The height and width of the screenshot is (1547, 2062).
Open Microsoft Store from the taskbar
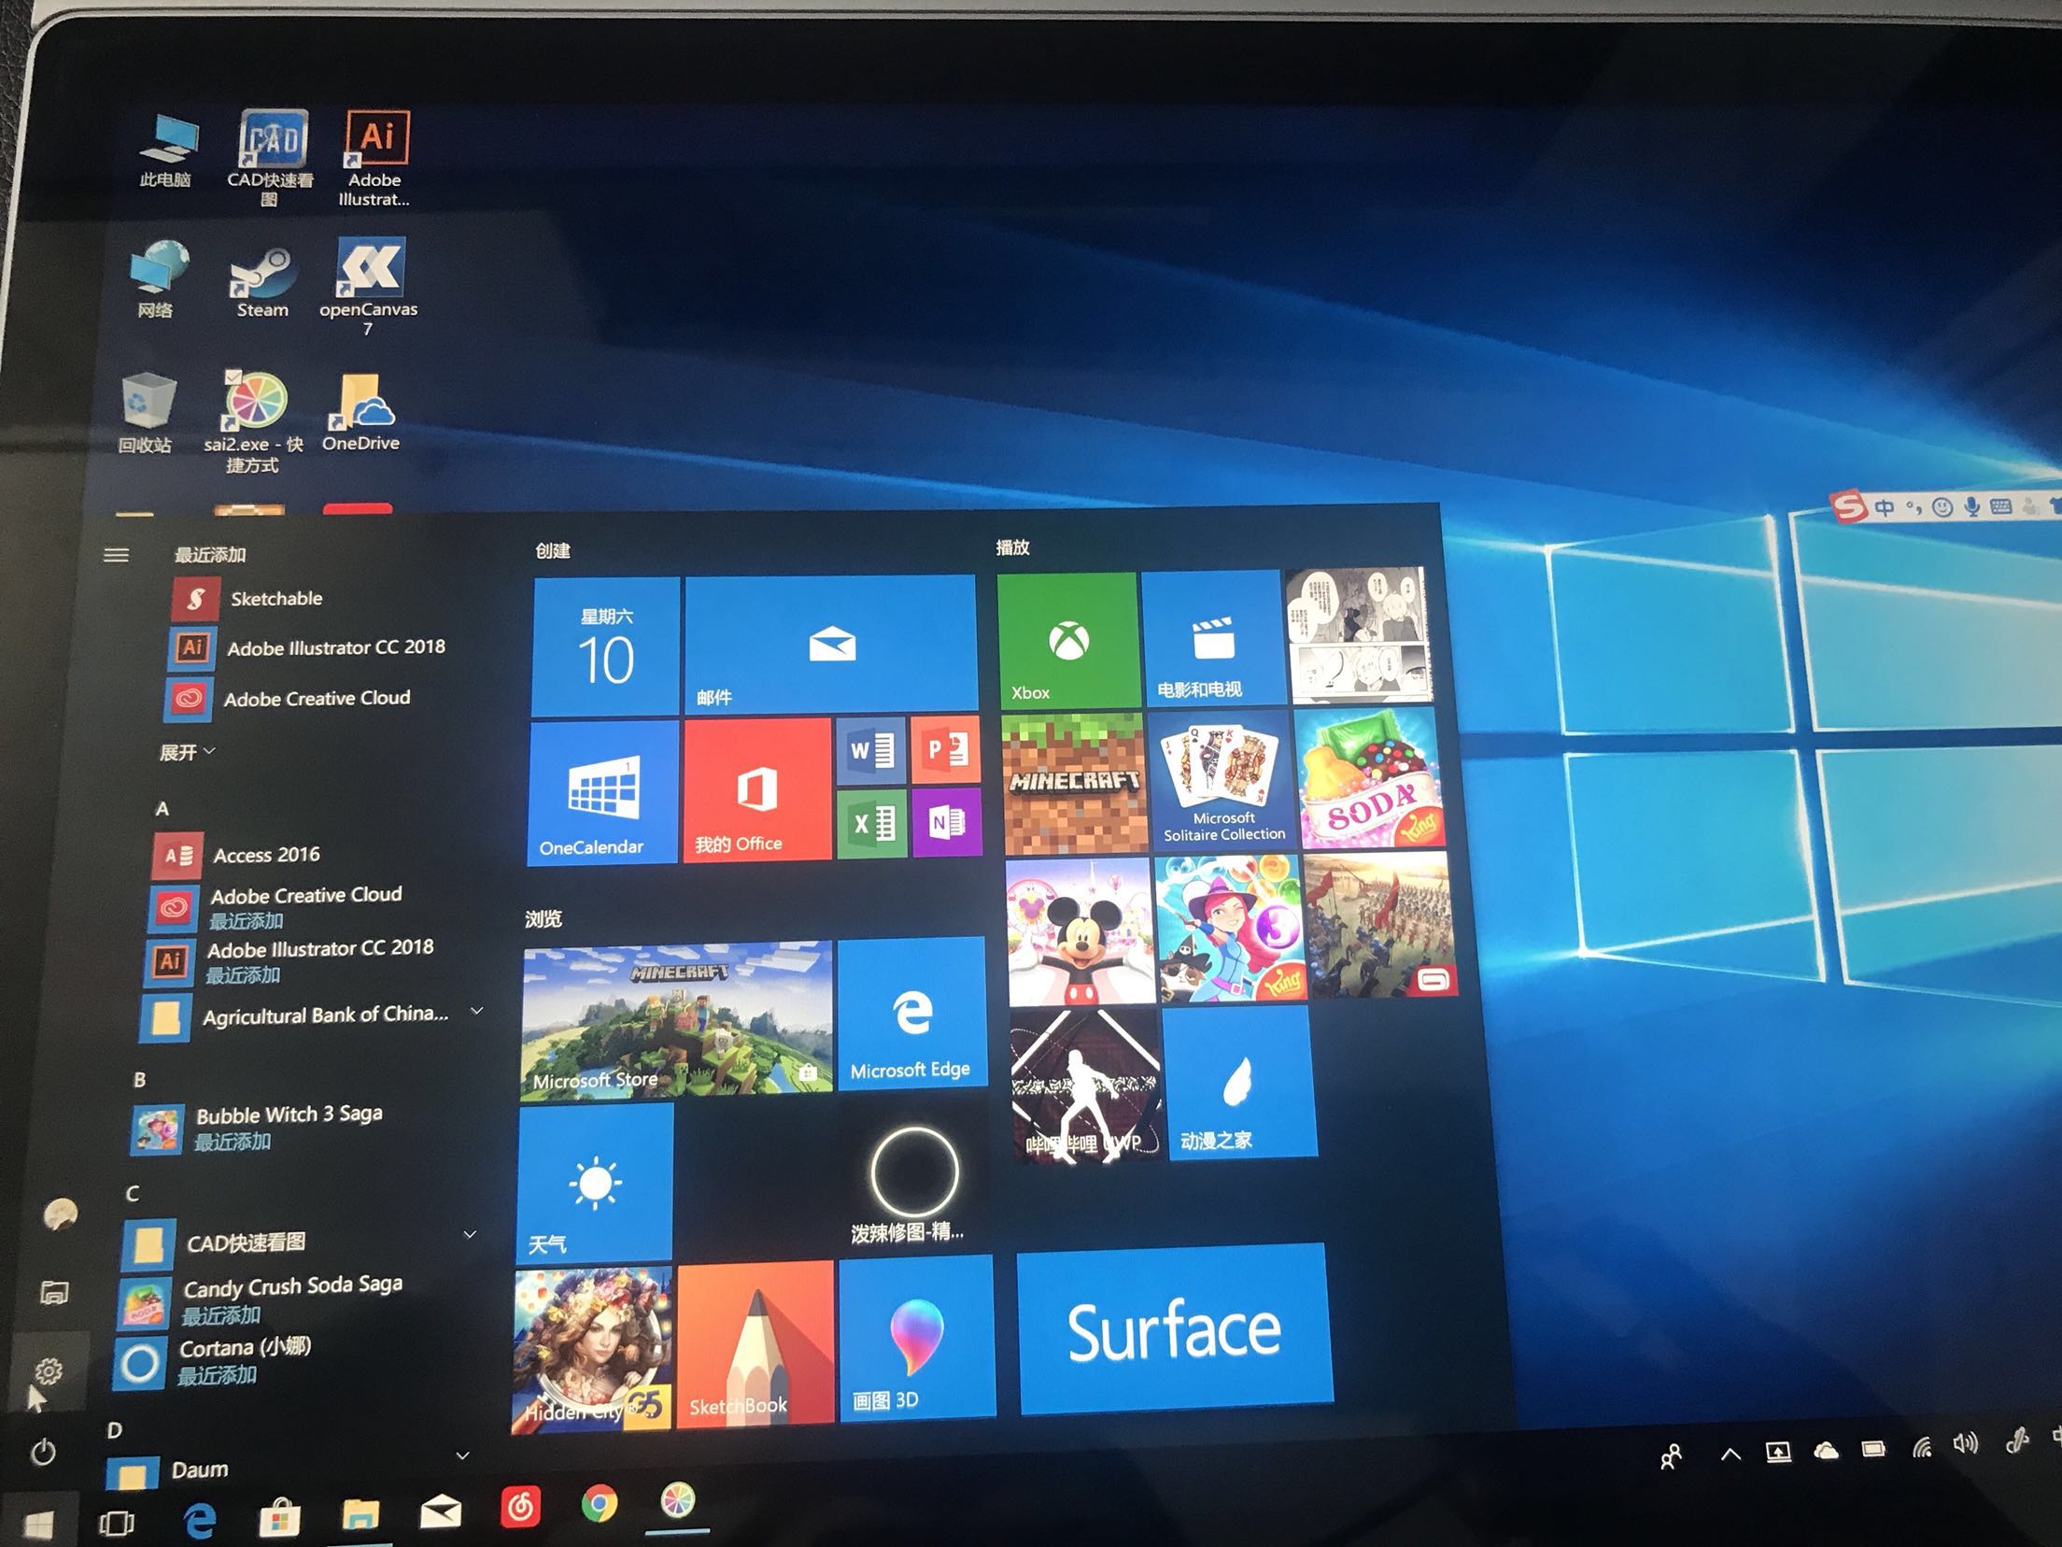coord(279,1517)
